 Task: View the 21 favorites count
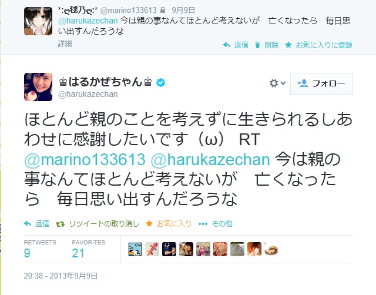(78, 253)
